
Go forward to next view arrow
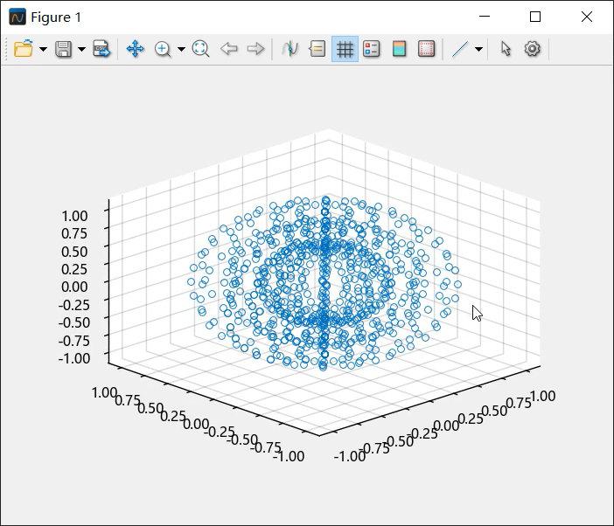[x=255, y=49]
